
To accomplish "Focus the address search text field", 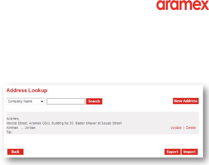I will point(66,101).
